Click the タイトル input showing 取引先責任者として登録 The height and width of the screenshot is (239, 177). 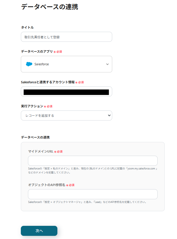tap(66, 37)
